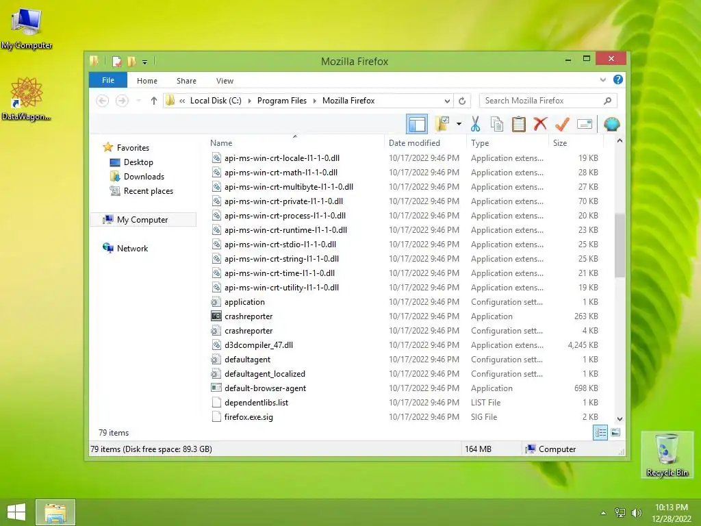Open the recent locations dropdown arrow
Viewport: 701px width, 526px height.
(139, 101)
